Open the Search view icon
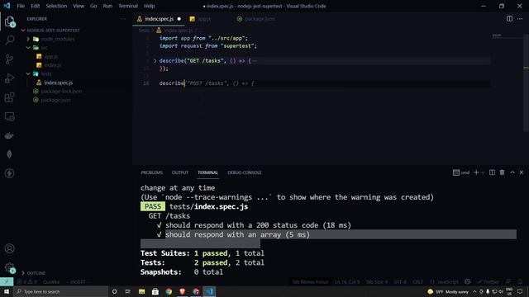 click(9, 40)
